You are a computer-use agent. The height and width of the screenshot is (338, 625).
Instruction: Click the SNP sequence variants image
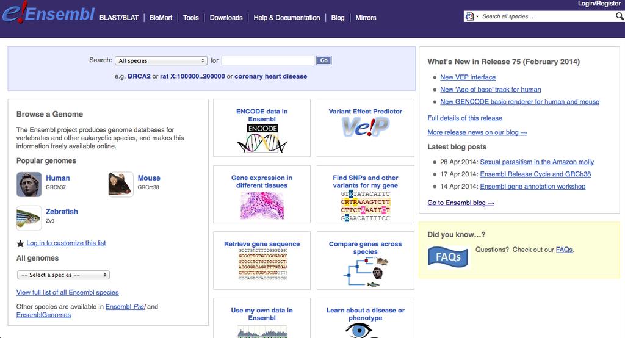point(366,206)
